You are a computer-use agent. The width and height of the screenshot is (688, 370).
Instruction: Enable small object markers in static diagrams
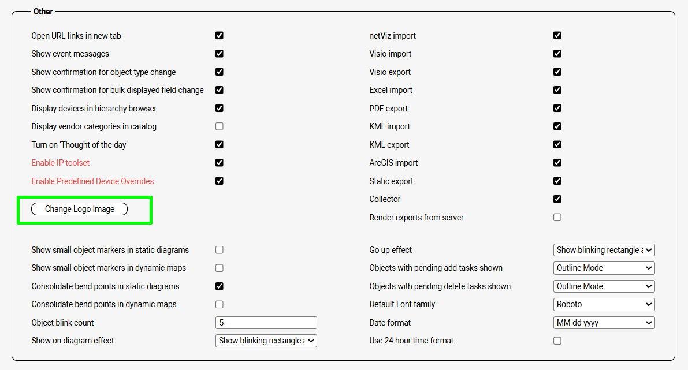pyautogui.click(x=220, y=250)
